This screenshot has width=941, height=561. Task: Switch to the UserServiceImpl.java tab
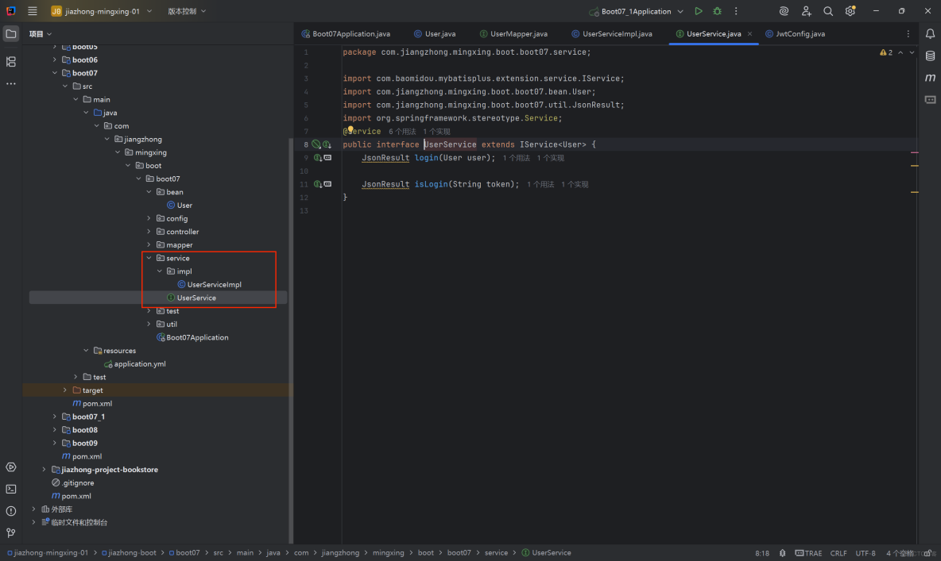618,33
